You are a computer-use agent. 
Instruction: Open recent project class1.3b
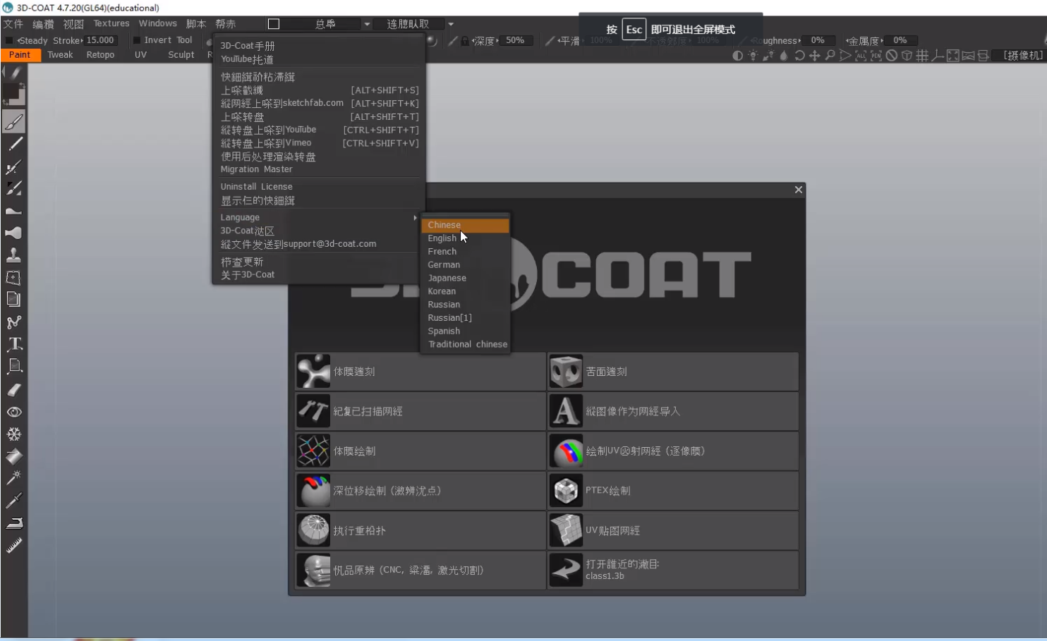point(673,570)
